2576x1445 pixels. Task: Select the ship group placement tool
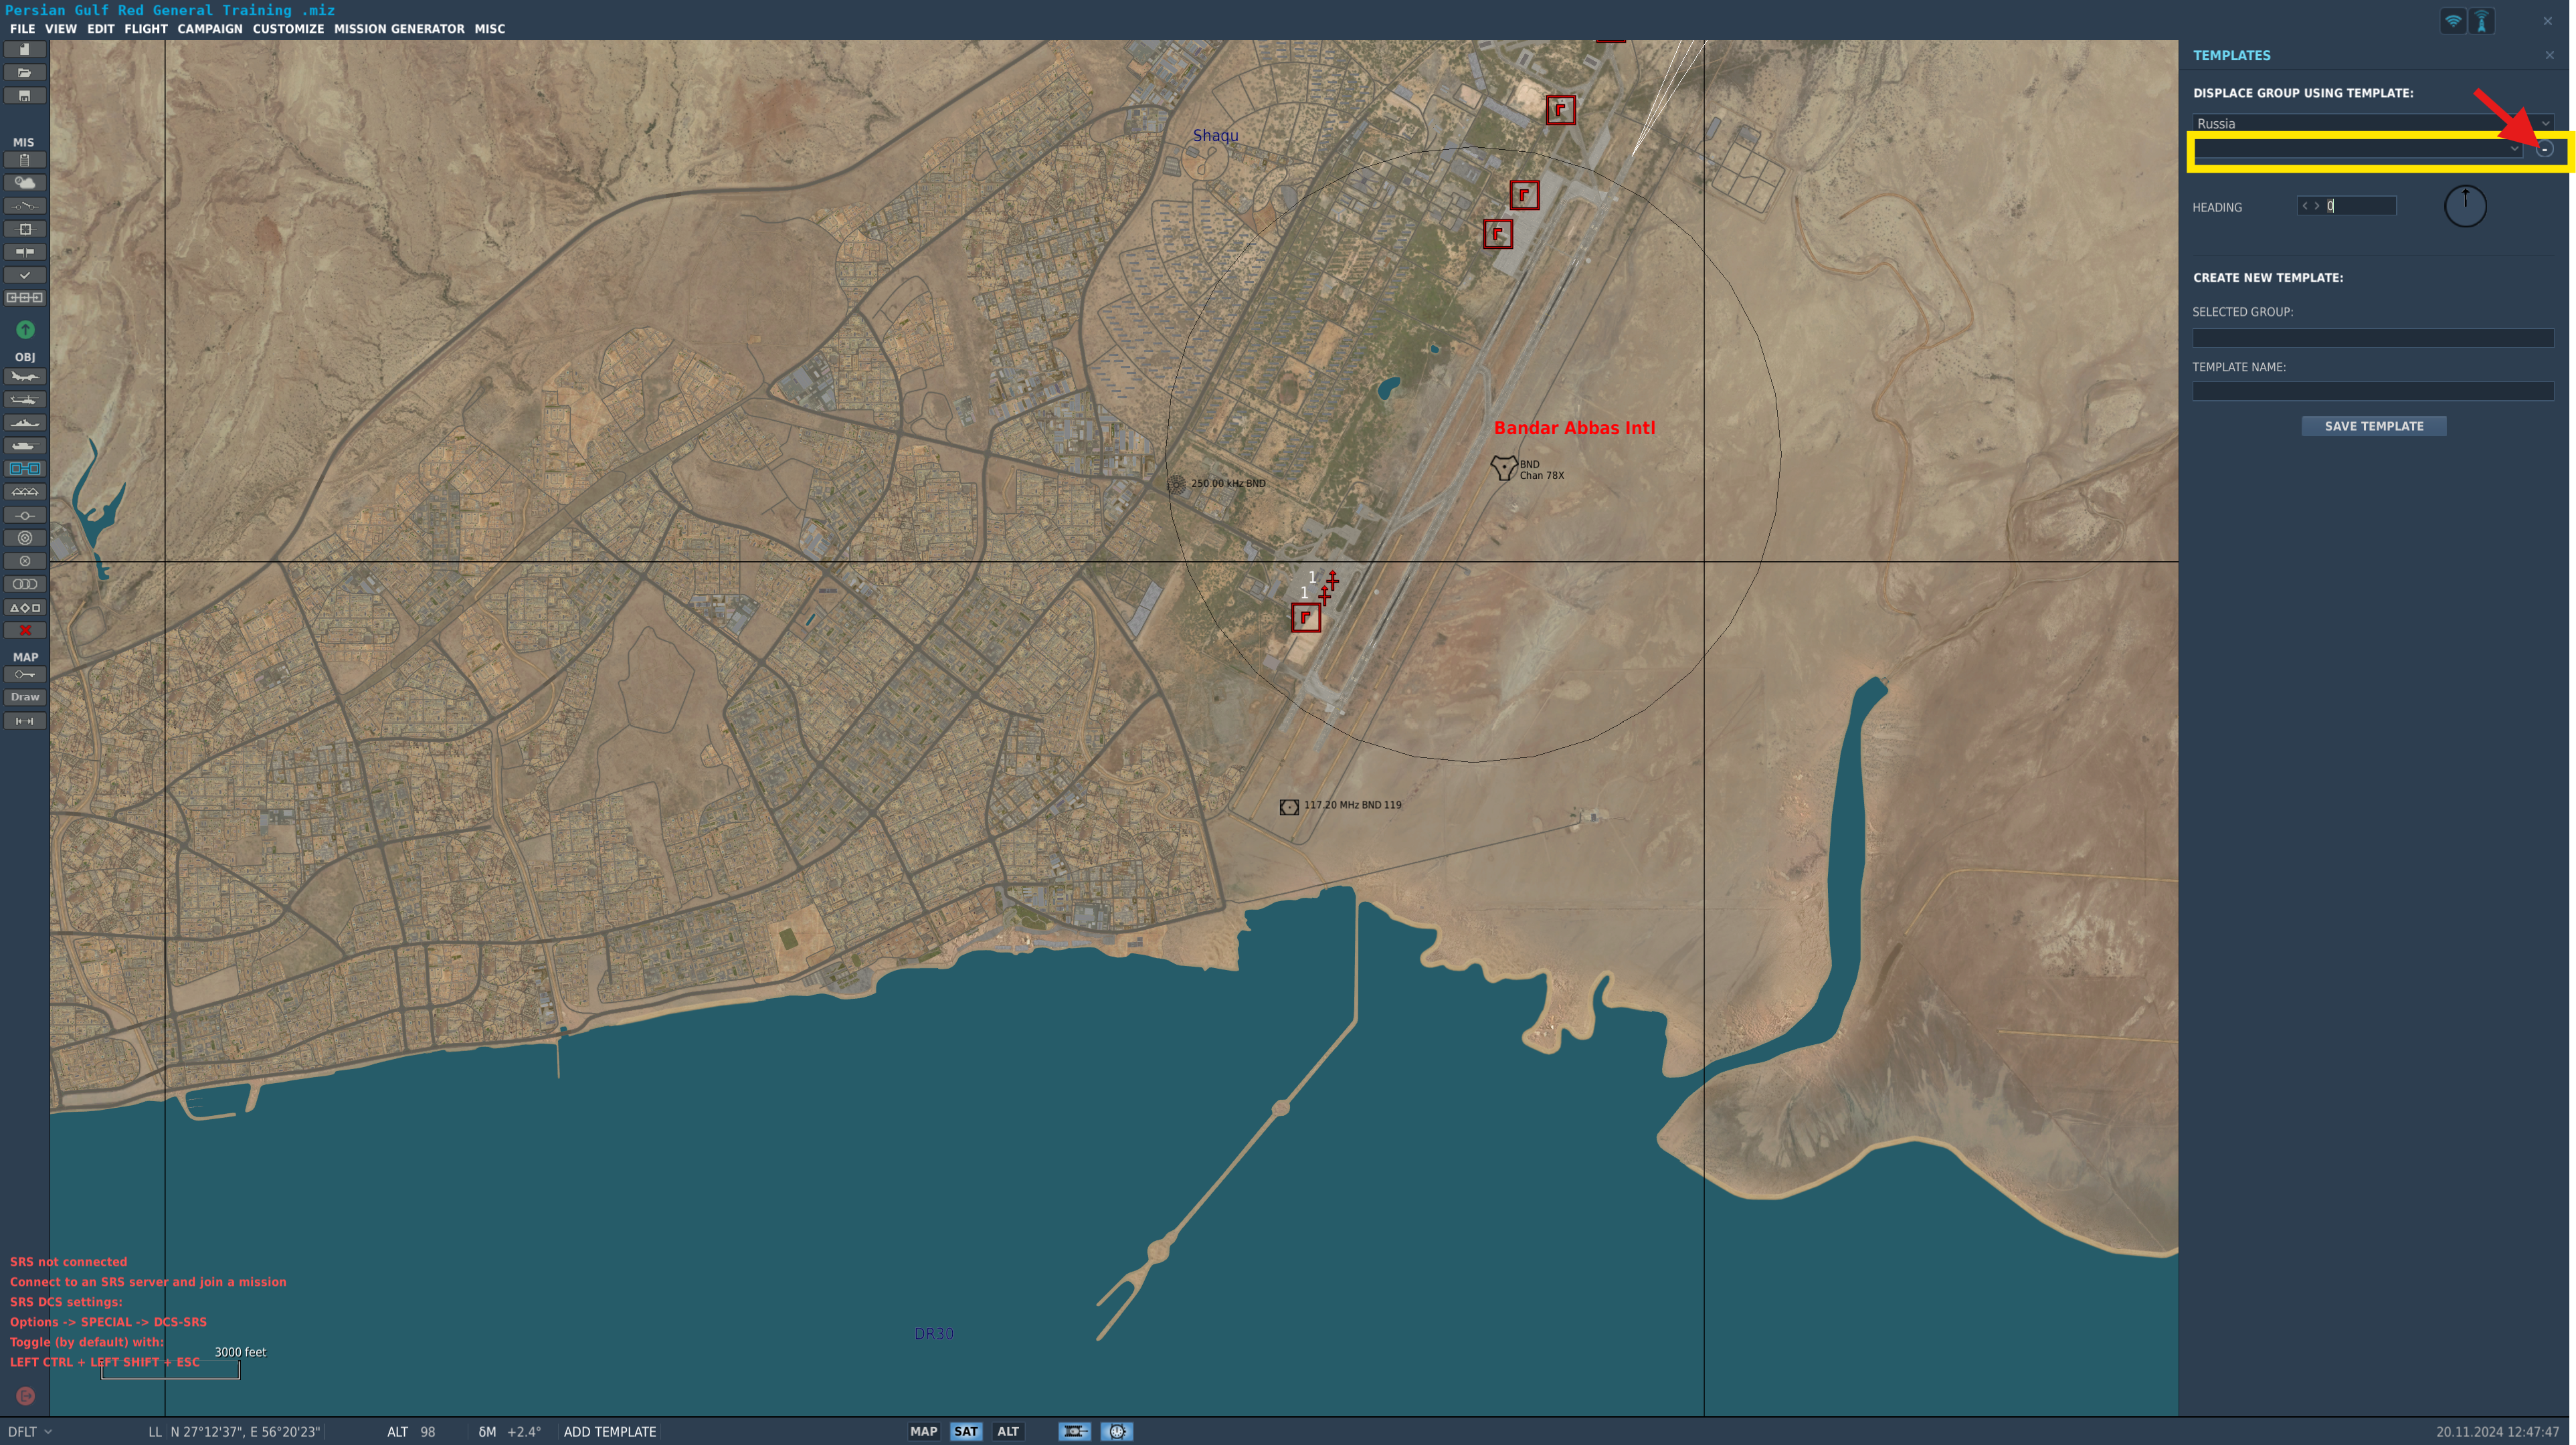pos(25,423)
